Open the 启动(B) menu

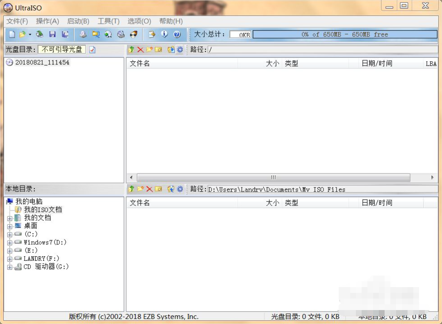tap(78, 21)
